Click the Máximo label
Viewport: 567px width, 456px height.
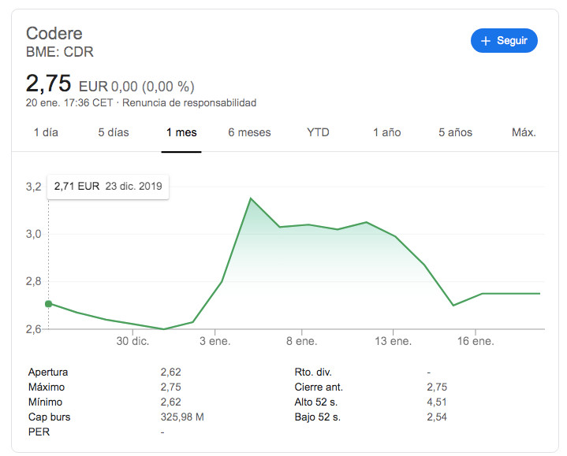tap(47, 387)
